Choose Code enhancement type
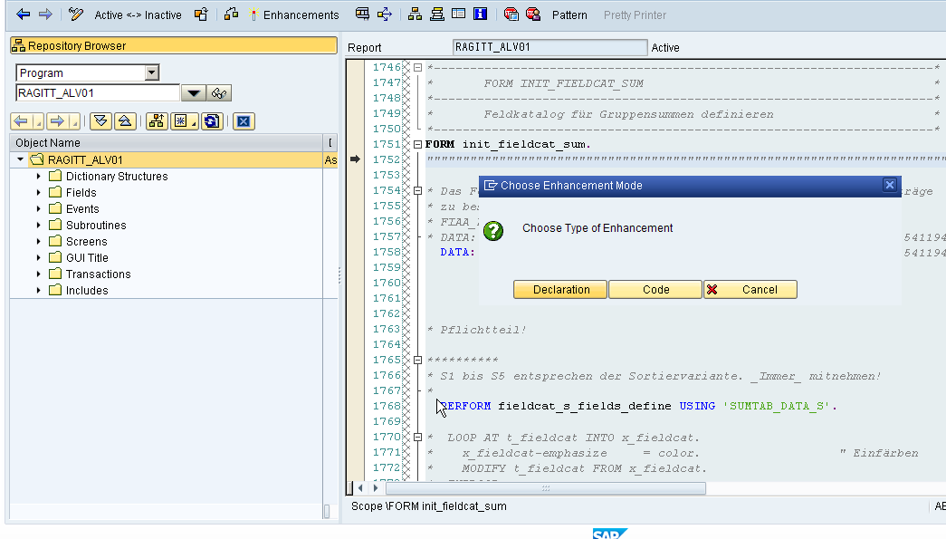Screen dimensions: 946x539 (655, 289)
